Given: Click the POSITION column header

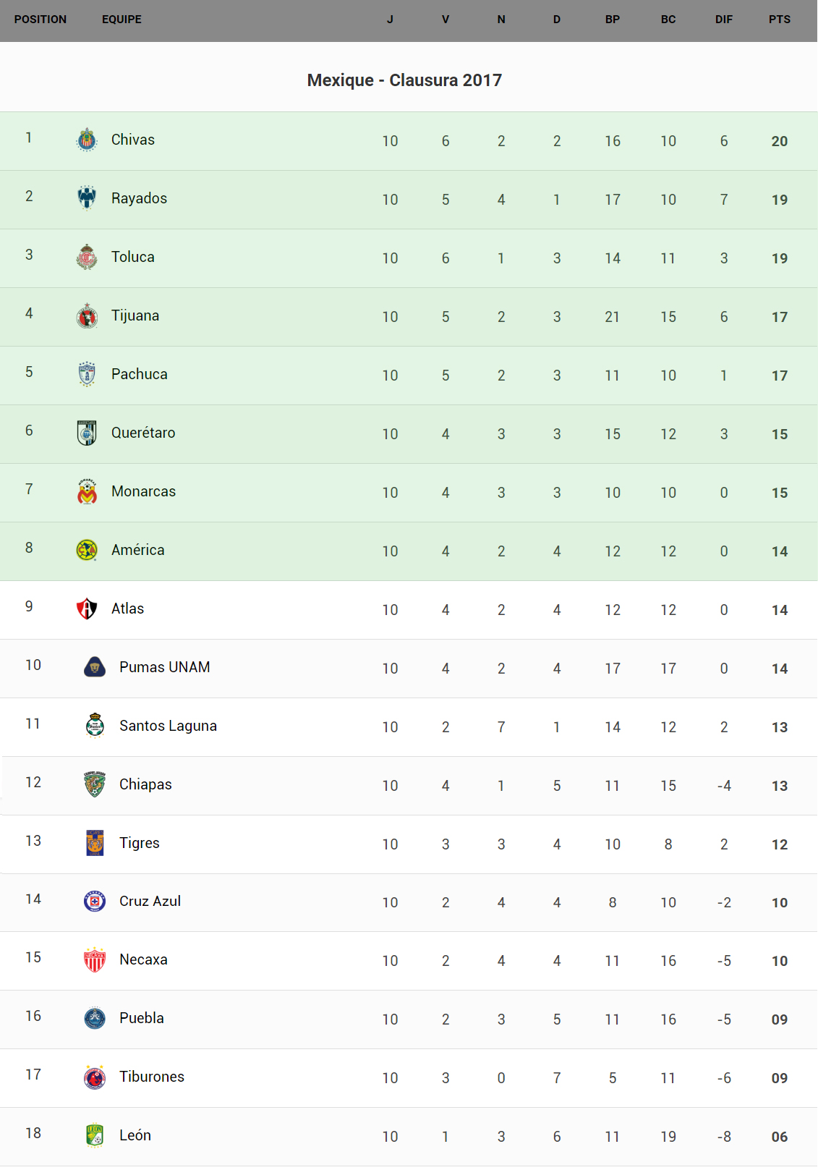Looking at the screenshot, I should tap(41, 20).
